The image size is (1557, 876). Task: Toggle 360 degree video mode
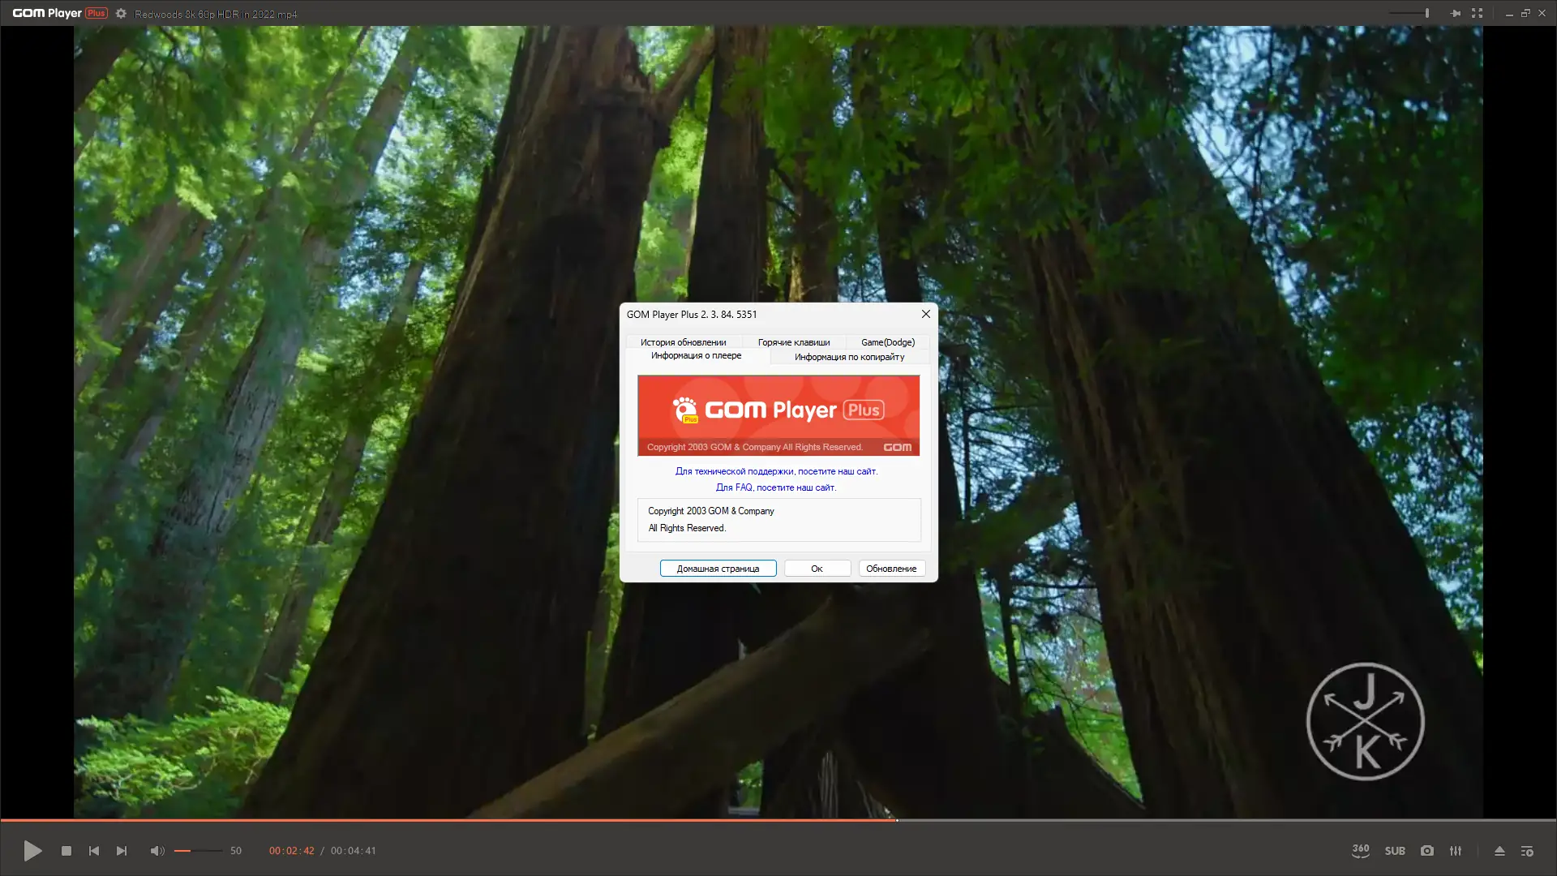(x=1361, y=851)
